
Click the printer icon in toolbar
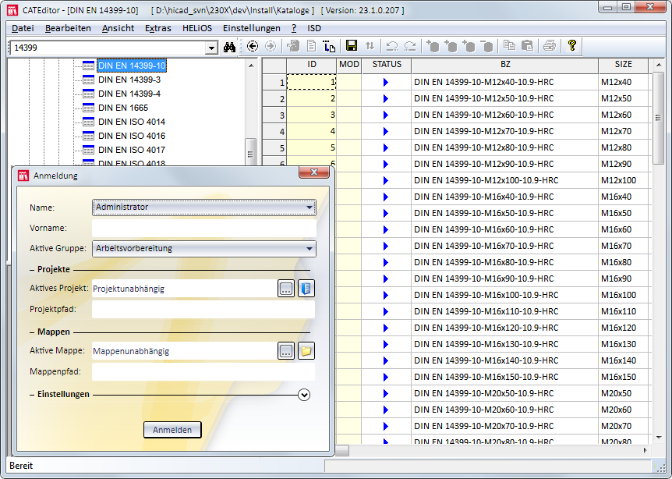click(550, 46)
